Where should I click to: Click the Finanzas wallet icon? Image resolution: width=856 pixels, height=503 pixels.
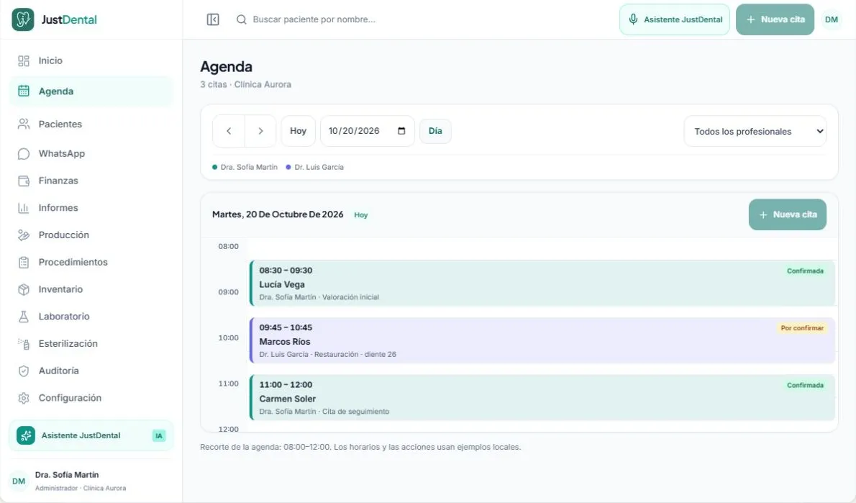24,181
